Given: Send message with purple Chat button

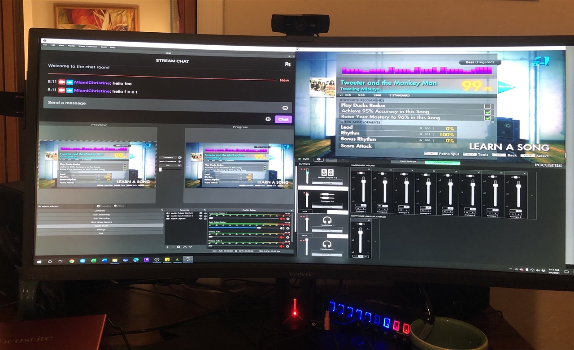Looking at the screenshot, I should 283,119.
